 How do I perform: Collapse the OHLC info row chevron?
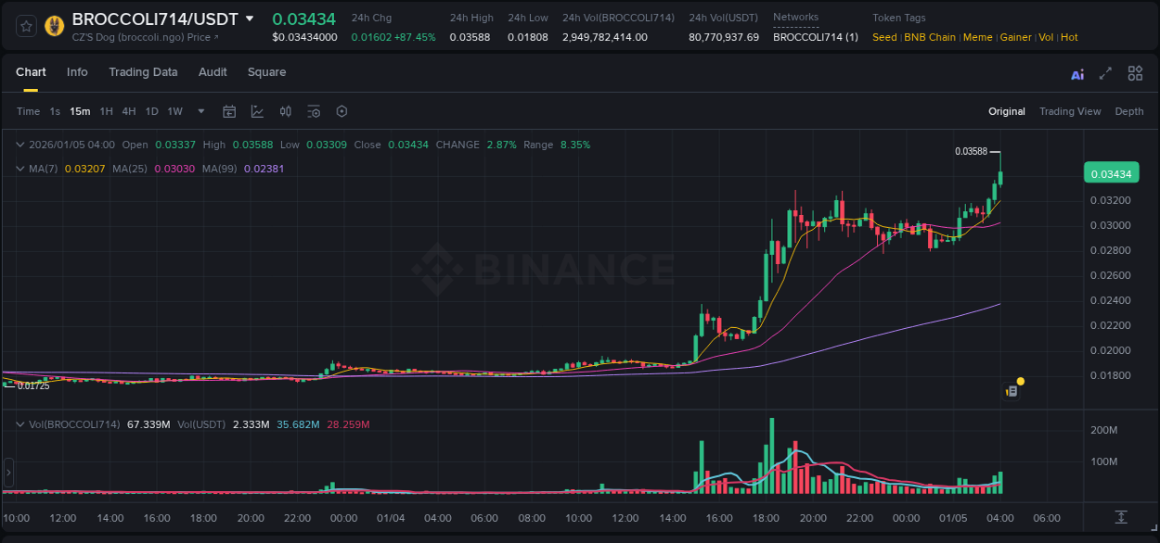point(19,145)
